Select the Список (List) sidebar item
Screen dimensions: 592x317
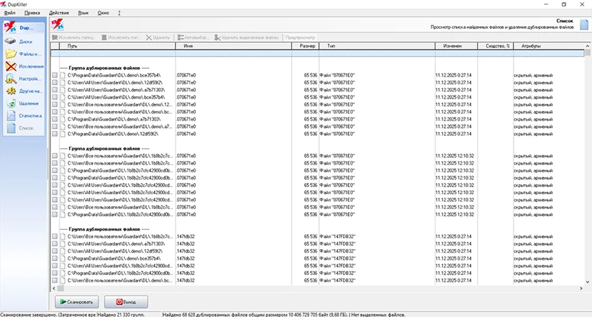pos(24,128)
